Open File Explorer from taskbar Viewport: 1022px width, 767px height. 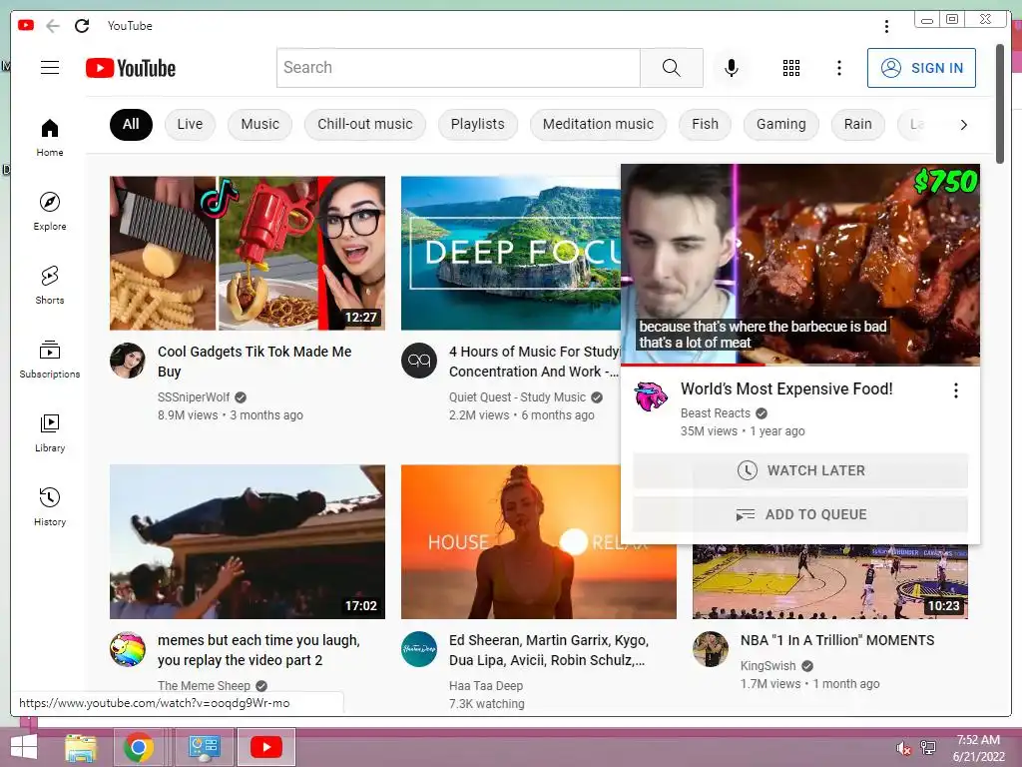pyautogui.click(x=81, y=747)
